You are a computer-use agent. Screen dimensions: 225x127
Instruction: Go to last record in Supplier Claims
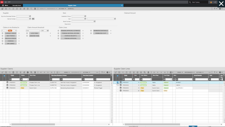pyautogui.click(x=52, y=72)
